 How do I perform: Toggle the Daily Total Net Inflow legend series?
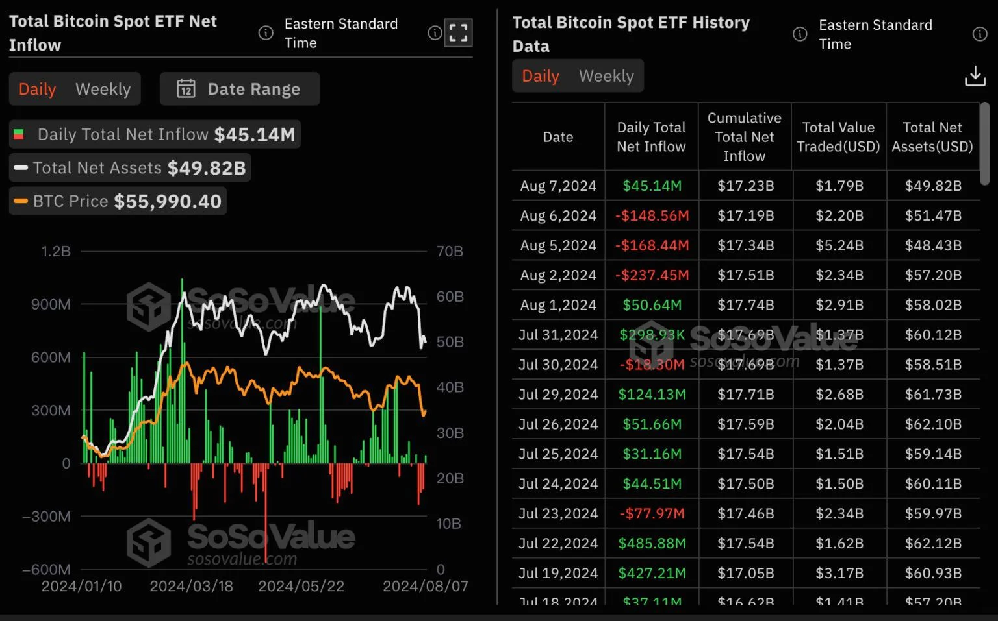pyautogui.click(x=155, y=134)
